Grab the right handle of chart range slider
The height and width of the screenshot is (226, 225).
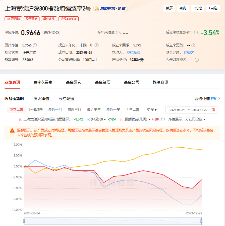tap(201, 221)
